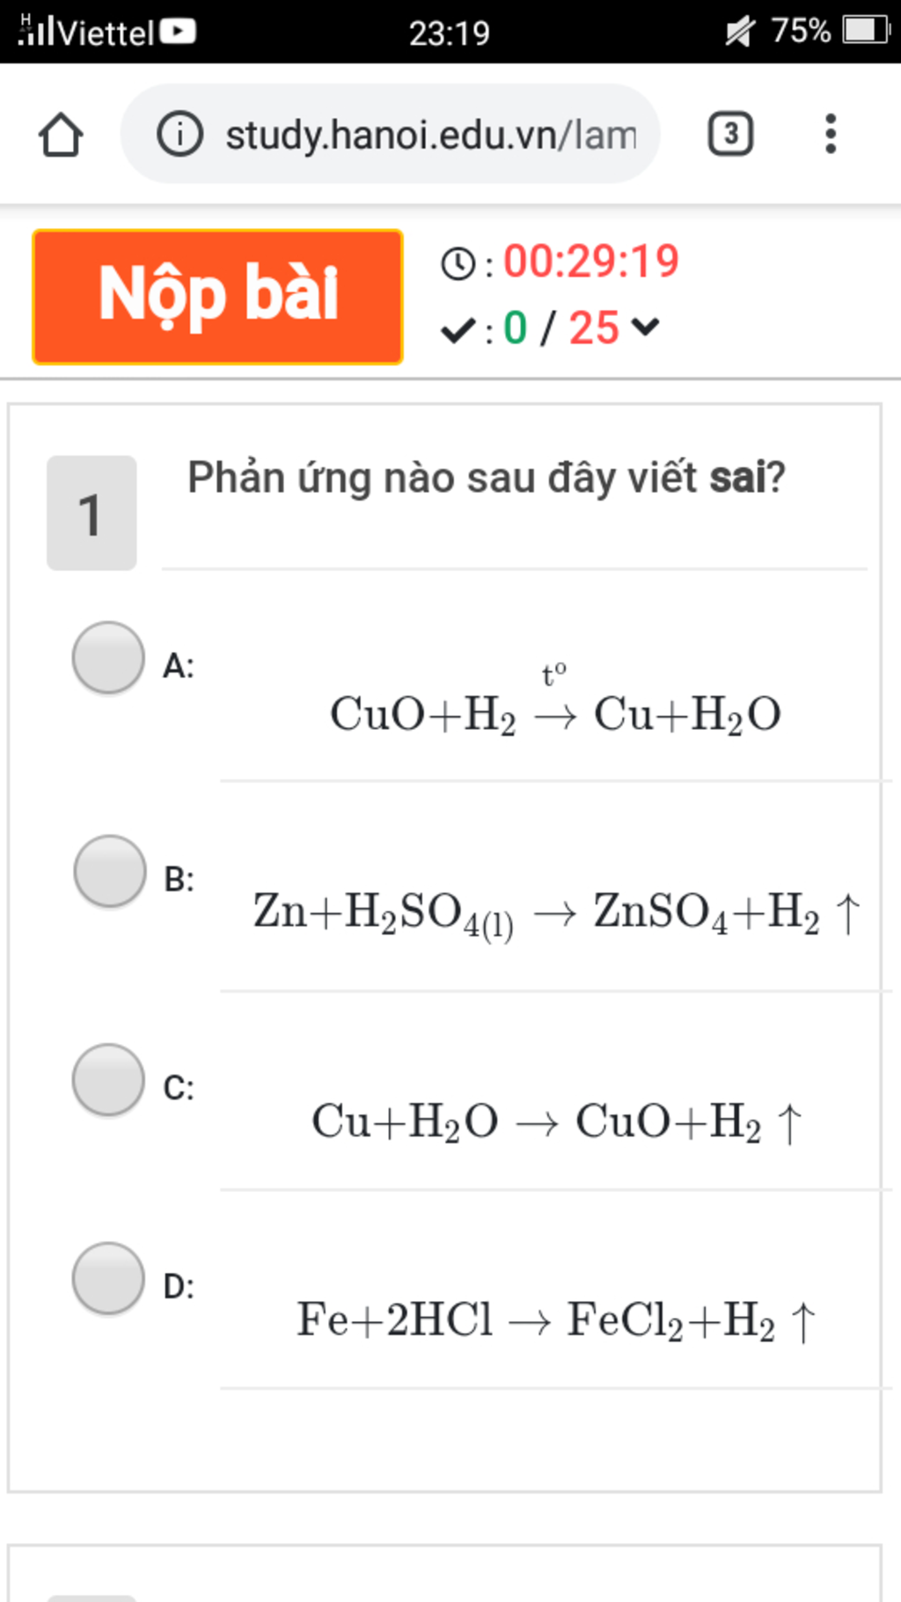Image resolution: width=901 pixels, height=1602 pixels.
Task: Tap the battery icon in status bar
Action: point(866,31)
